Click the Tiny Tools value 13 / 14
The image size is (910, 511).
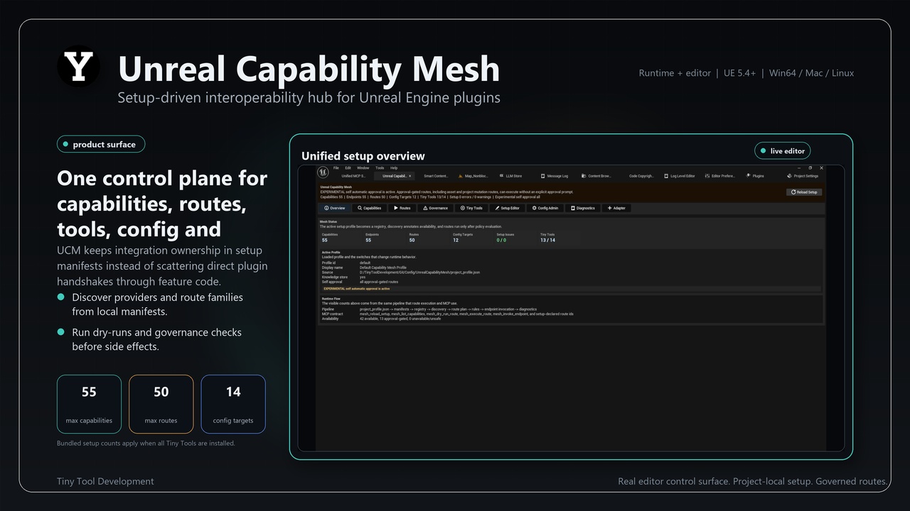(547, 240)
